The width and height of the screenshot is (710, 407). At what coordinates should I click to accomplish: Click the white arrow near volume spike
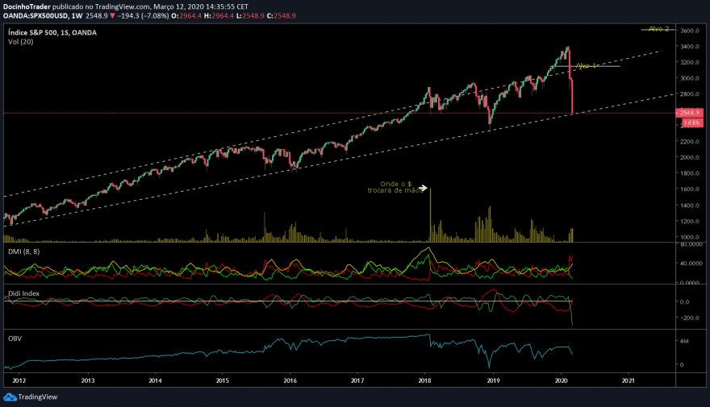(423, 188)
